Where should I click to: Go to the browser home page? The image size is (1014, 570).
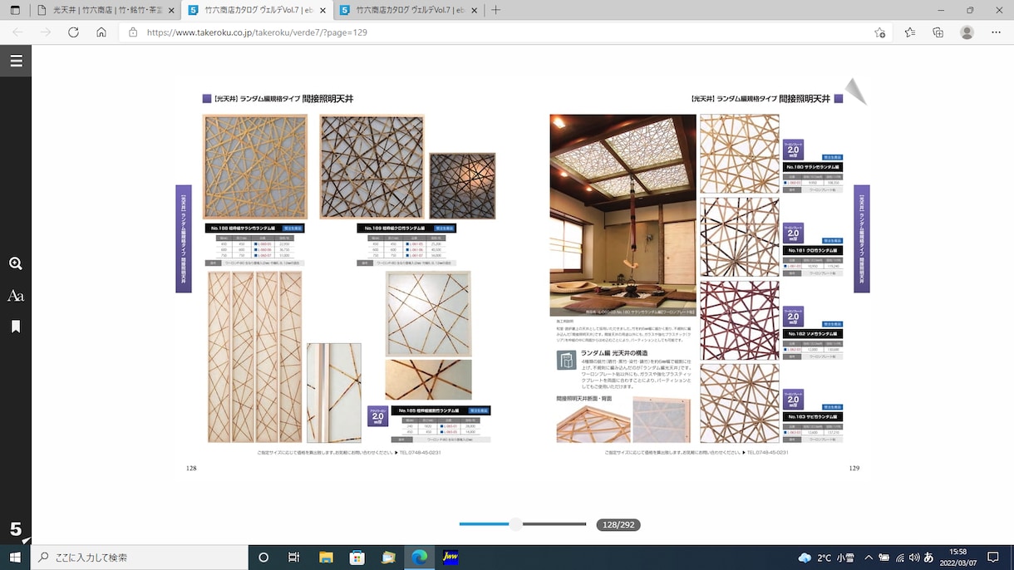click(x=101, y=32)
